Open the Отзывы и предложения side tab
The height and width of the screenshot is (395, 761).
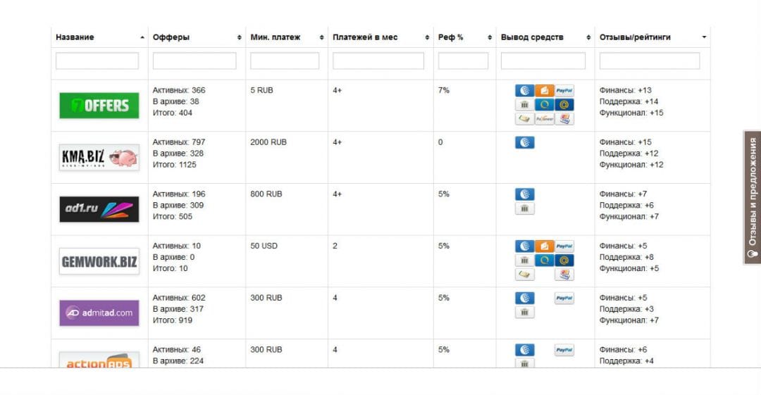752,197
